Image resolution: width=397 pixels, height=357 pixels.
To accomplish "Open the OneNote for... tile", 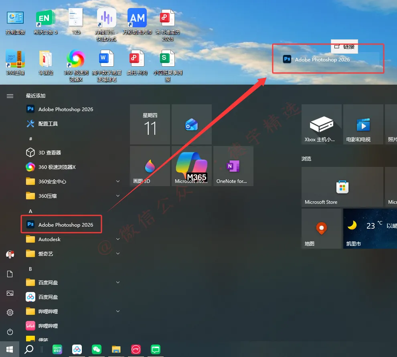I will (233, 166).
